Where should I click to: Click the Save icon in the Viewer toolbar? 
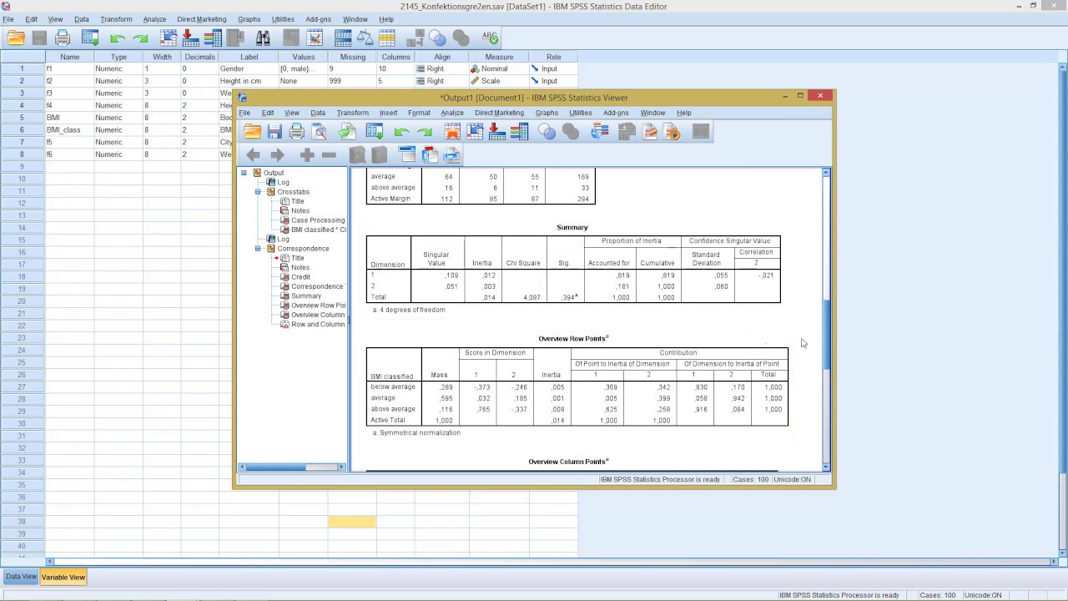click(x=275, y=132)
